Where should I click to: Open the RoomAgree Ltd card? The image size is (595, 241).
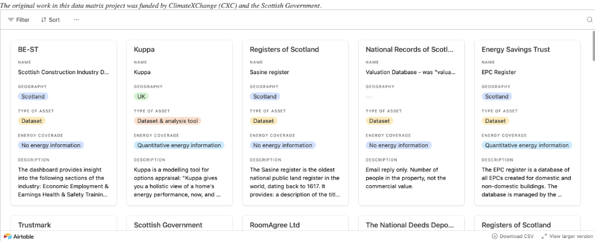click(x=274, y=226)
